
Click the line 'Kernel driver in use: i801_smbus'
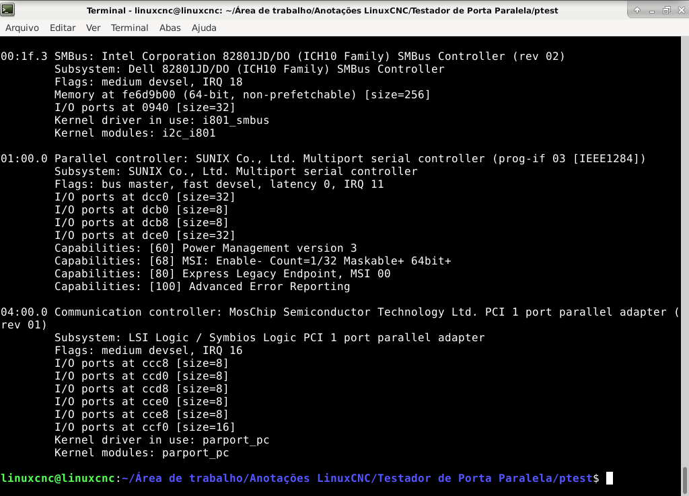(x=161, y=120)
